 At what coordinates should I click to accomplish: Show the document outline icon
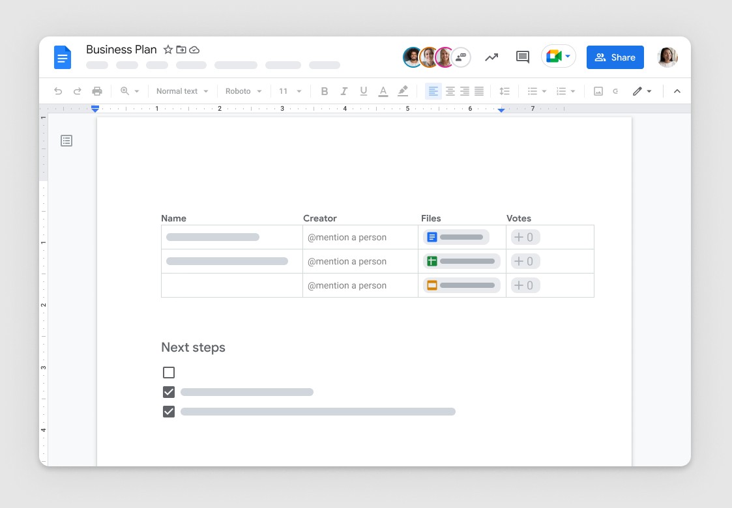[x=66, y=141]
